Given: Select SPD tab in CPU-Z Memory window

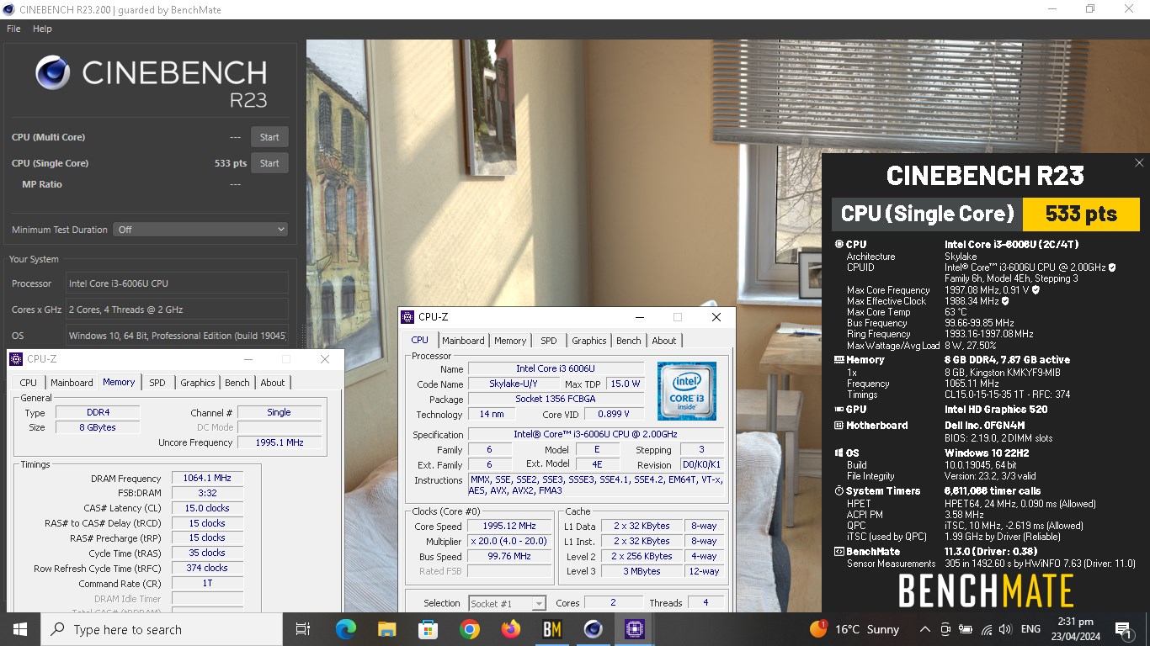Looking at the screenshot, I should pyautogui.click(x=157, y=383).
